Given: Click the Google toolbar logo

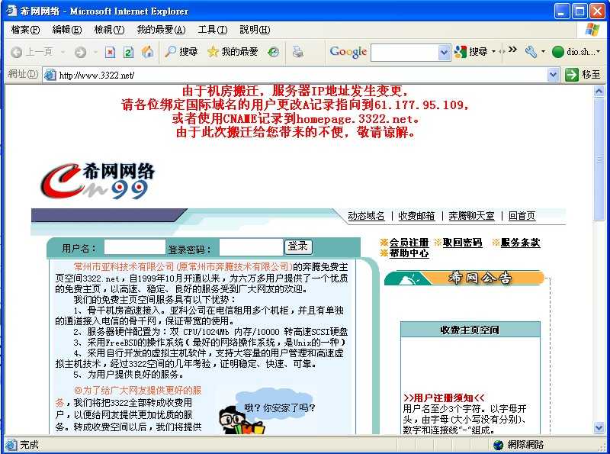Looking at the screenshot, I should click(x=348, y=51).
